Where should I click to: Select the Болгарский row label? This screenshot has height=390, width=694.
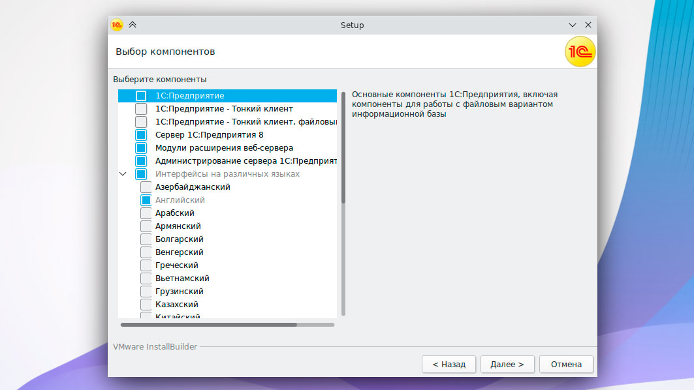(x=180, y=239)
